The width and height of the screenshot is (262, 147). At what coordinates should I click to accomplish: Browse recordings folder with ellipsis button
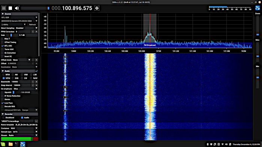(x=36, y=121)
